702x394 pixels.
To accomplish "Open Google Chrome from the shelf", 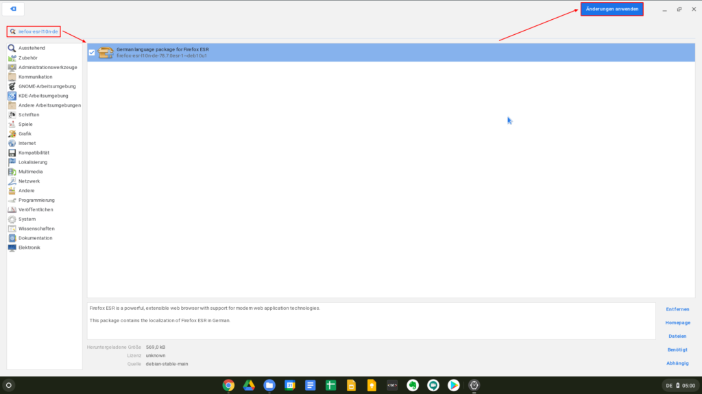I will [228, 385].
